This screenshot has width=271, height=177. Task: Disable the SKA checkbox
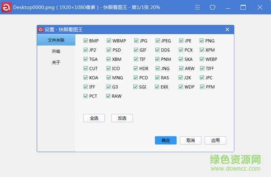coord(181,59)
